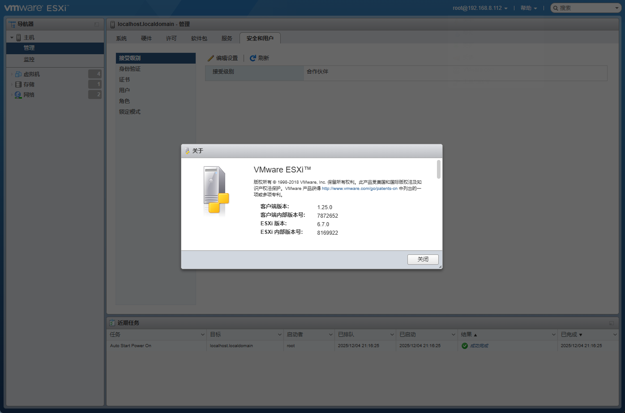This screenshot has height=413, width=625.
Task: Select 身份验证 in the side menu
Action: click(x=156, y=69)
